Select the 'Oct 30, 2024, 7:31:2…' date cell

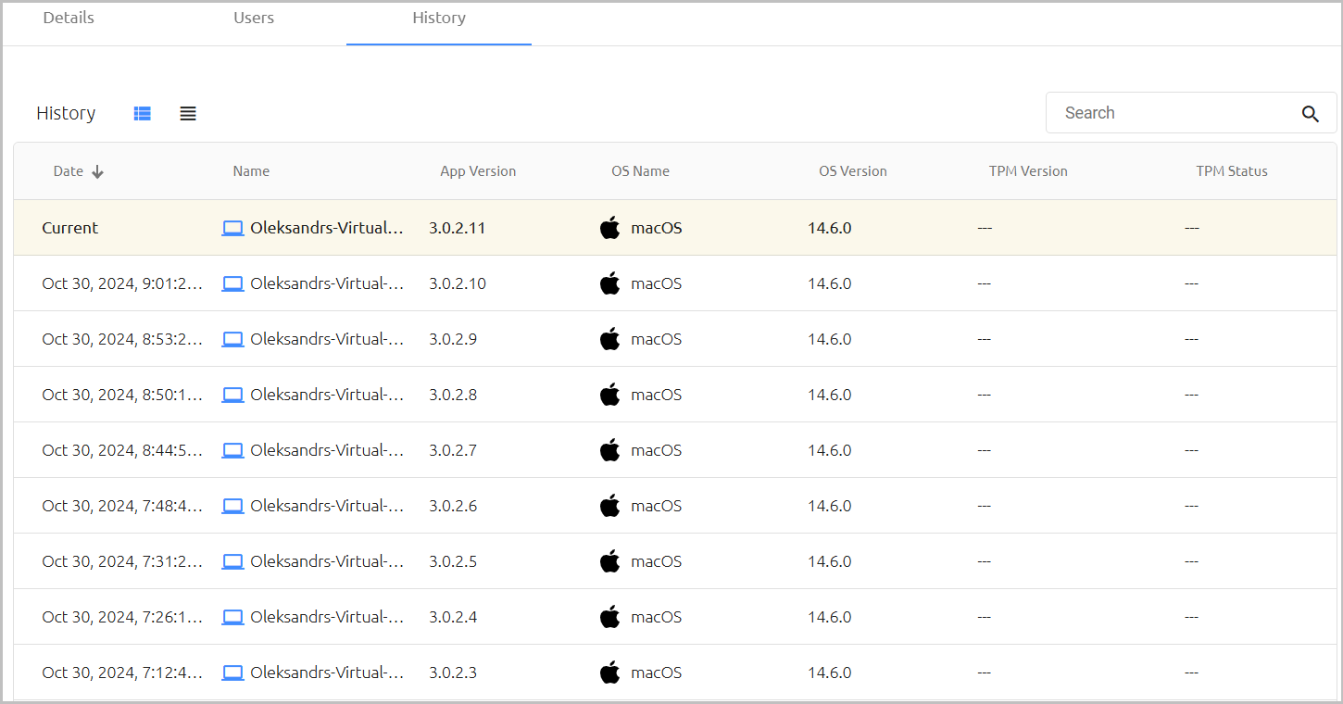click(122, 561)
